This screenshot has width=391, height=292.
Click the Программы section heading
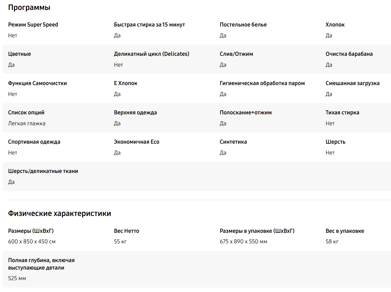[x=29, y=7]
